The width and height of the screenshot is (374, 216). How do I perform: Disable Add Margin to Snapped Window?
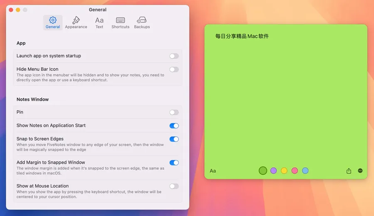174,163
